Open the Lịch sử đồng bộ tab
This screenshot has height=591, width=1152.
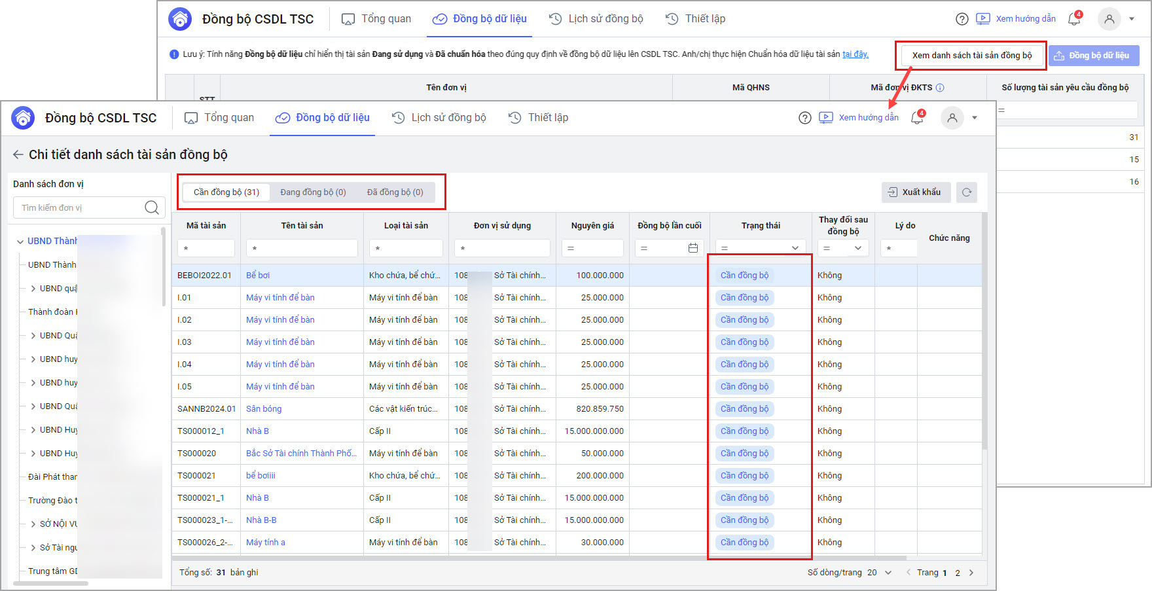[x=439, y=118]
